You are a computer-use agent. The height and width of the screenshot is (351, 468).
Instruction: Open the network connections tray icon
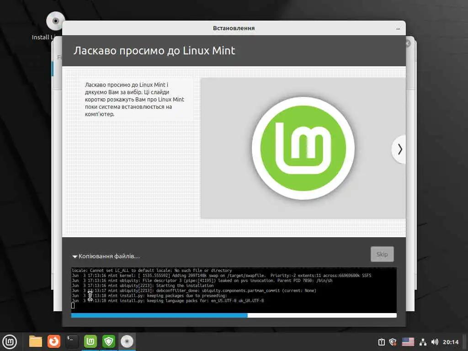423,342
